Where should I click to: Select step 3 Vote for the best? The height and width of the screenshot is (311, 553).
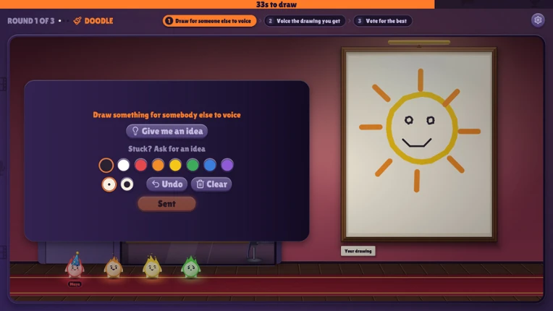[383, 21]
